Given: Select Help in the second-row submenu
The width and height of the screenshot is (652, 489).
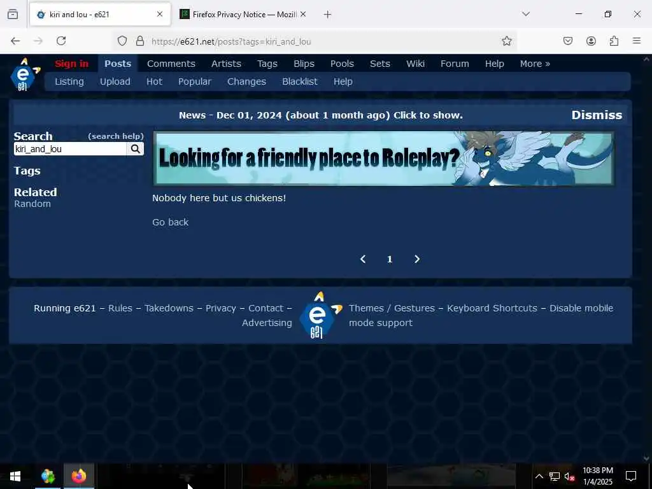Looking at the screenshot, I should (x=343, y=81).
